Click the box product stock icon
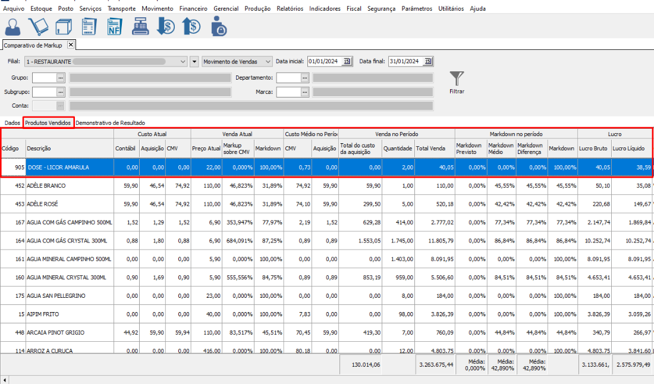The width and height of the screenshot is (654, 384). [x=64, y=27]
